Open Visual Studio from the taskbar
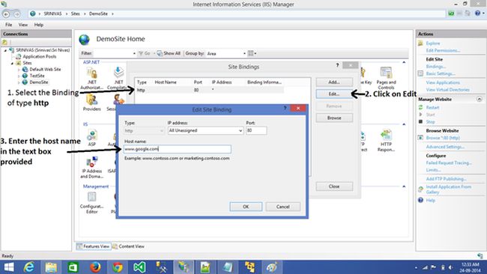 tap(139, 267)
